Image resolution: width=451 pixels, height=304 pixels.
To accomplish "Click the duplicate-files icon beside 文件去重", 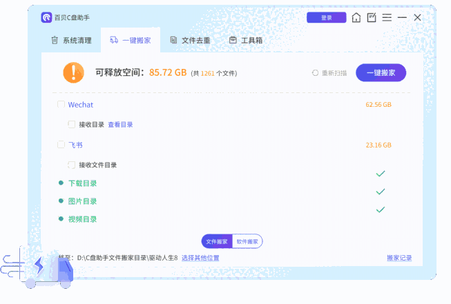I will tap(173, 40).
